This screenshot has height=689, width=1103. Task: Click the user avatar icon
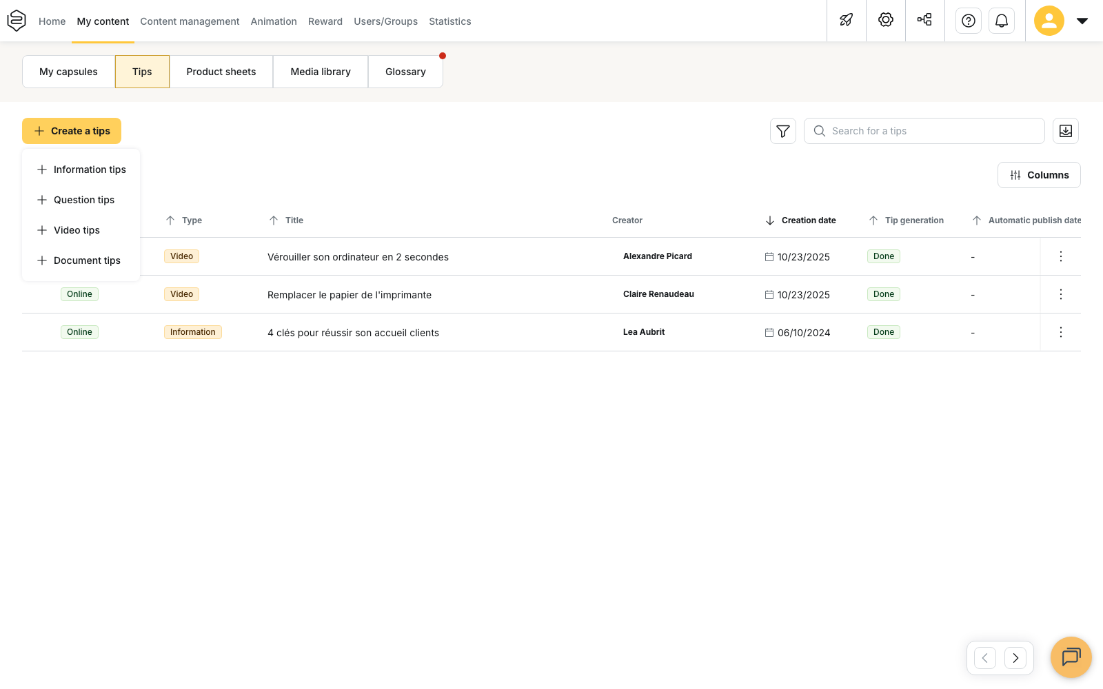click(x=1049, y=21)
